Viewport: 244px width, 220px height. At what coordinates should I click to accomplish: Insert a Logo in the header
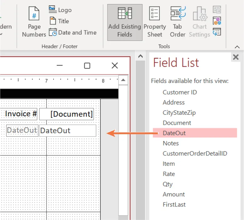point(60,10)
